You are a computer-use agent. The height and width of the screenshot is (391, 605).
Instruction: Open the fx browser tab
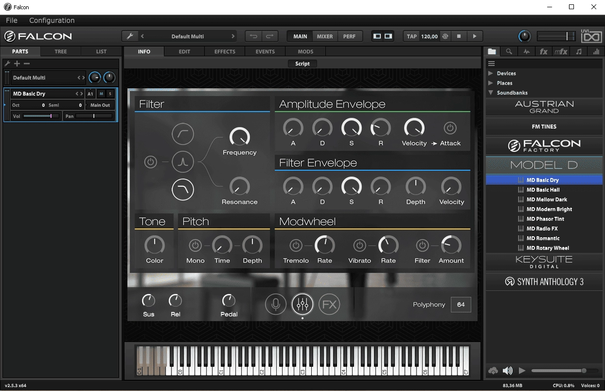click(544, 51)
